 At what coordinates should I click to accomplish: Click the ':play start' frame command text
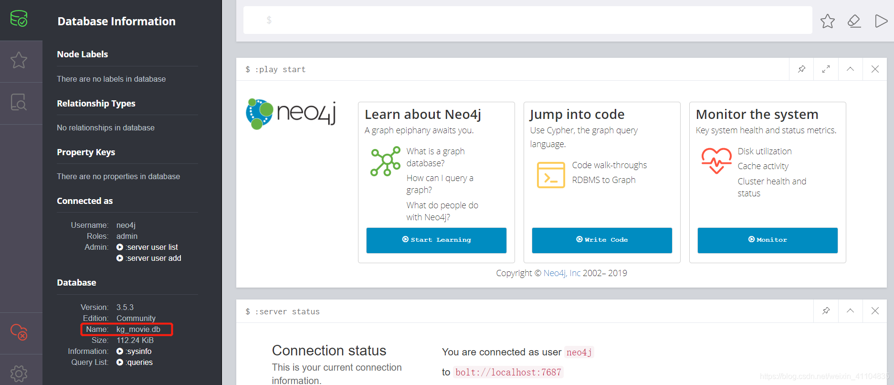(x=280, y=69)
